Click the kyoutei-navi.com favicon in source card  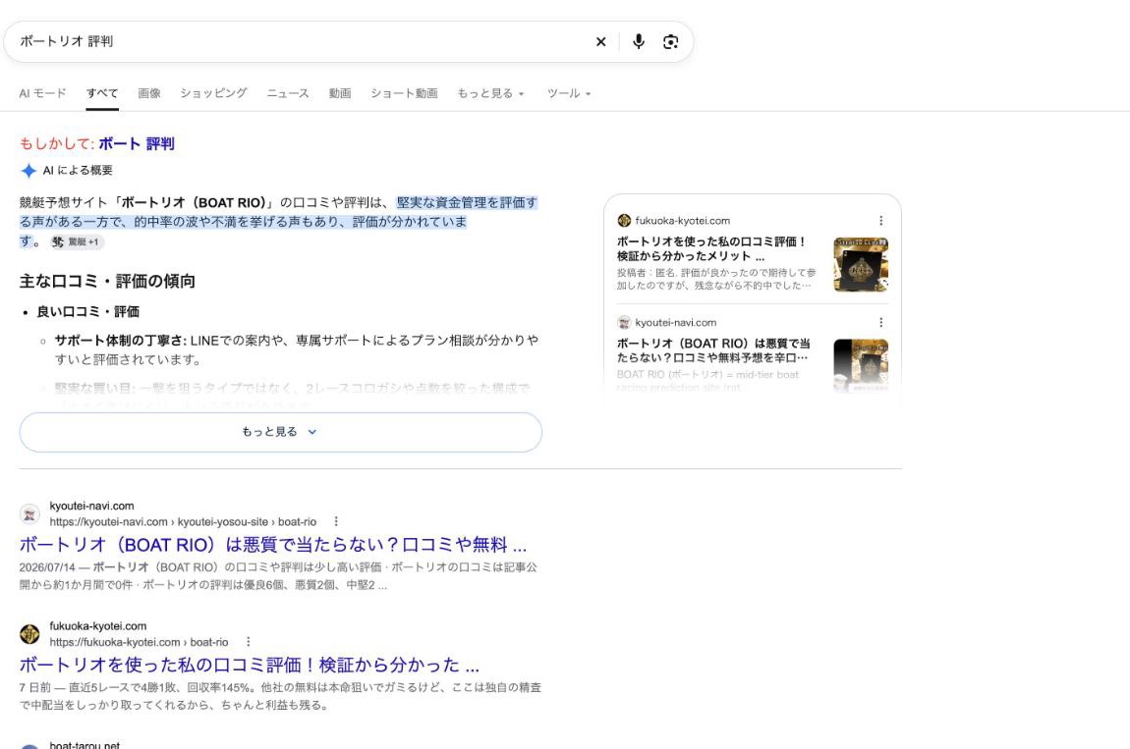coord(624,323)
